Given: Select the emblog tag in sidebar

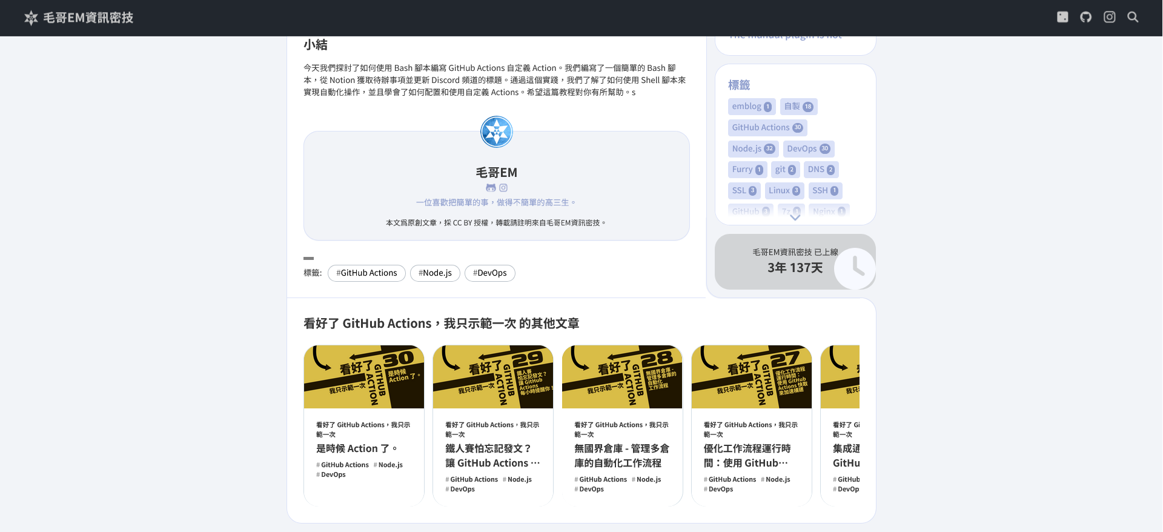Looking at the screenshot, I should coord(752,107).
